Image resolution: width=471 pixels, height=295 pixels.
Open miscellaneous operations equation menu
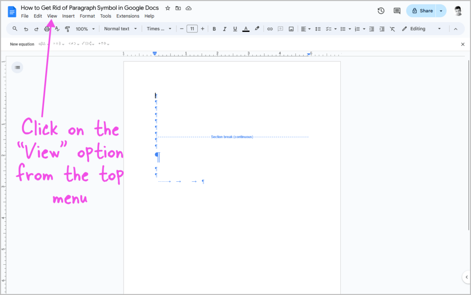tap(59, 44)
